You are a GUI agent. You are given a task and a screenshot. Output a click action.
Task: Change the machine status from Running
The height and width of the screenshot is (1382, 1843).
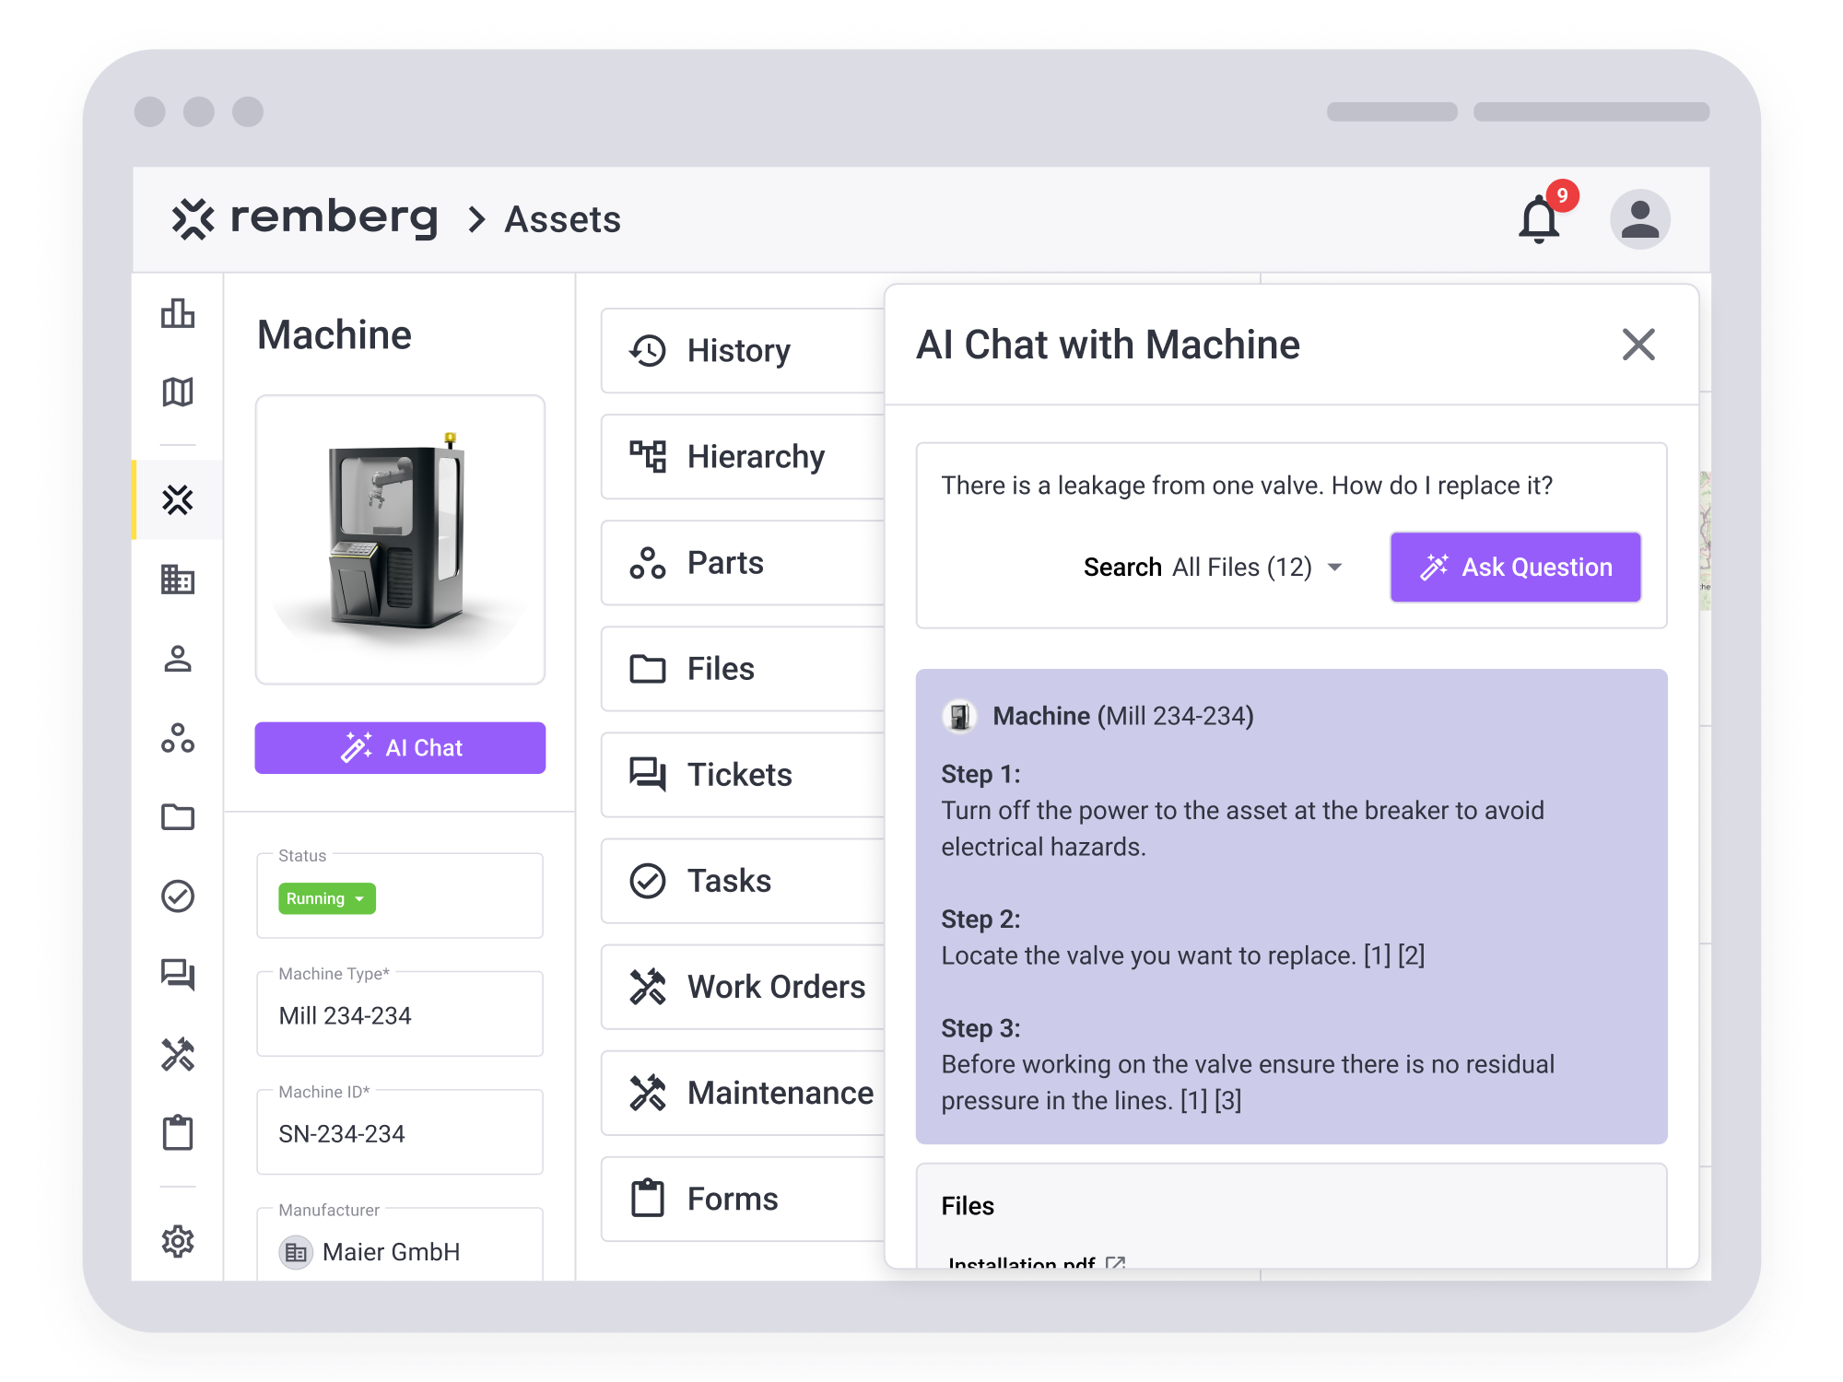(x=325, y=898)
